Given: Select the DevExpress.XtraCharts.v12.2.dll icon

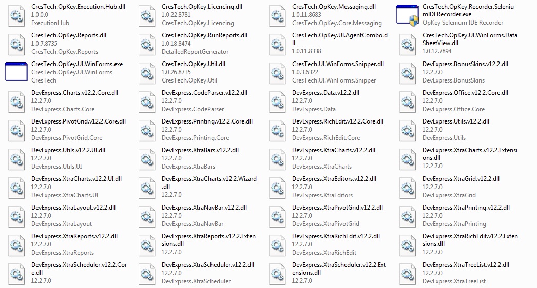Looking at the screenshot, I should tap(277, 159).
